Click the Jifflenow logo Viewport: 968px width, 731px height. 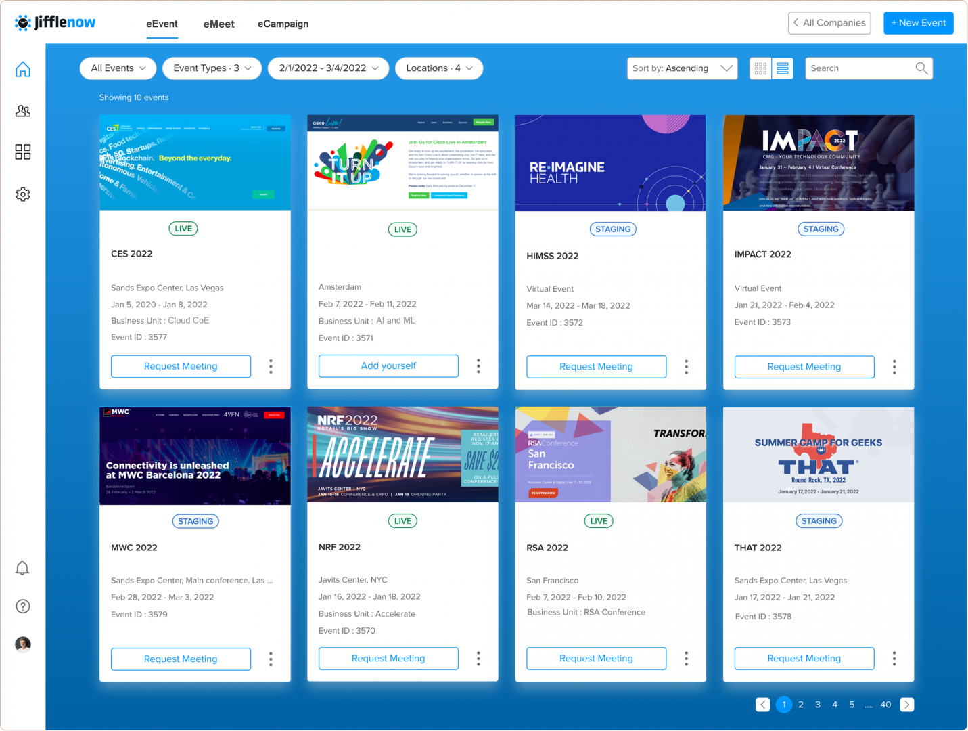pyautogui.click(x=55, y=23)
